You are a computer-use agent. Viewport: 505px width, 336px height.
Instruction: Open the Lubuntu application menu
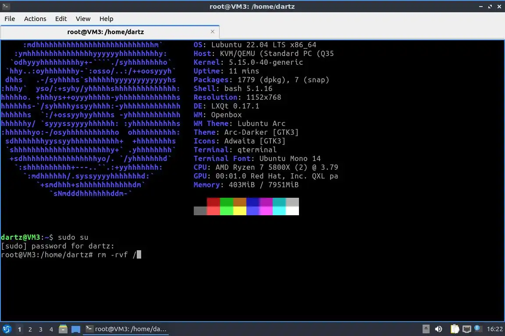[7, 329]
